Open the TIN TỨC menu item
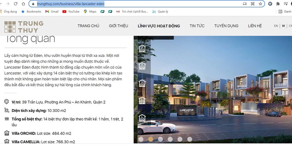292x145 pixels. coord(197,26)
